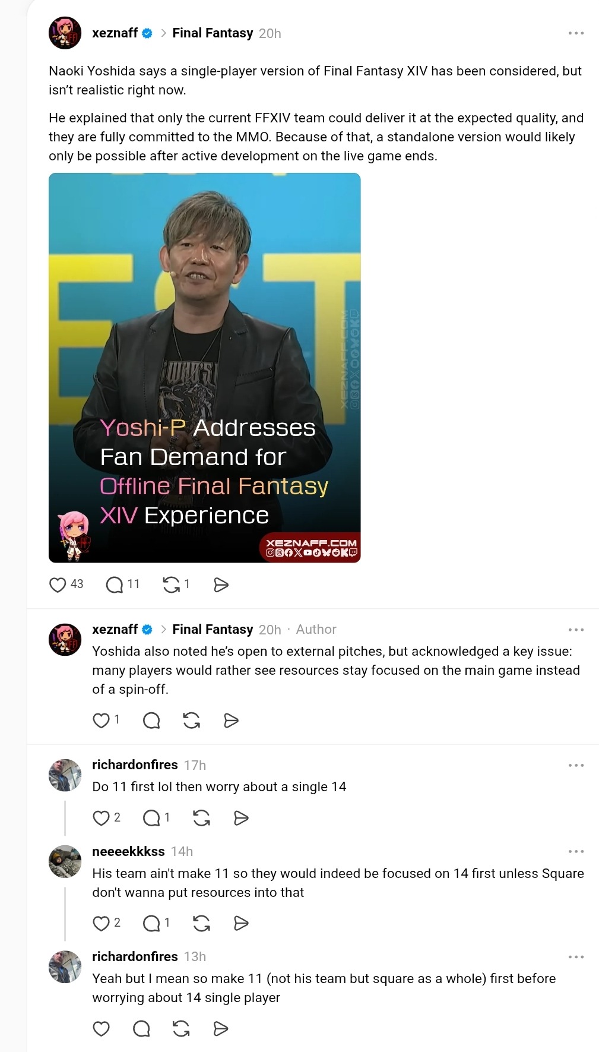Like xeznaff's Author reply about external pitches
The image size is (599, 1052).
(102, 720)
